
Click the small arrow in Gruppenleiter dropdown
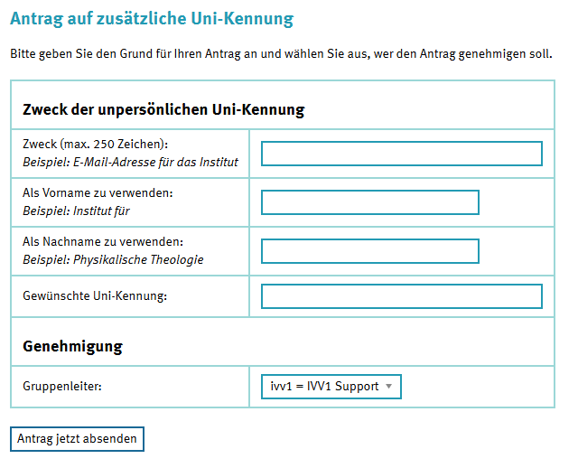coord(388,387)
